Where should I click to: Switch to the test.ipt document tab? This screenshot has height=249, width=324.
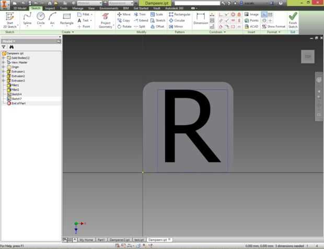tap(138, 240)
